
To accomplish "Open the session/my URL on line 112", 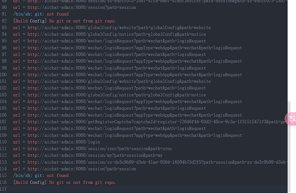I will click(95, 155).
